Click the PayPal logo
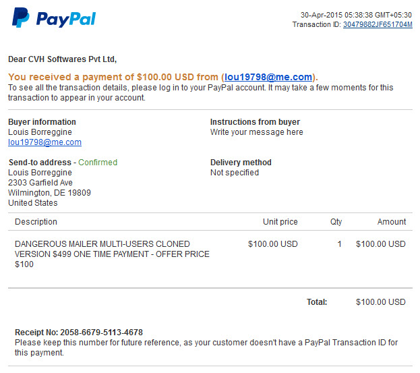Screen dimensions: 420x373 tap(54, 18)
